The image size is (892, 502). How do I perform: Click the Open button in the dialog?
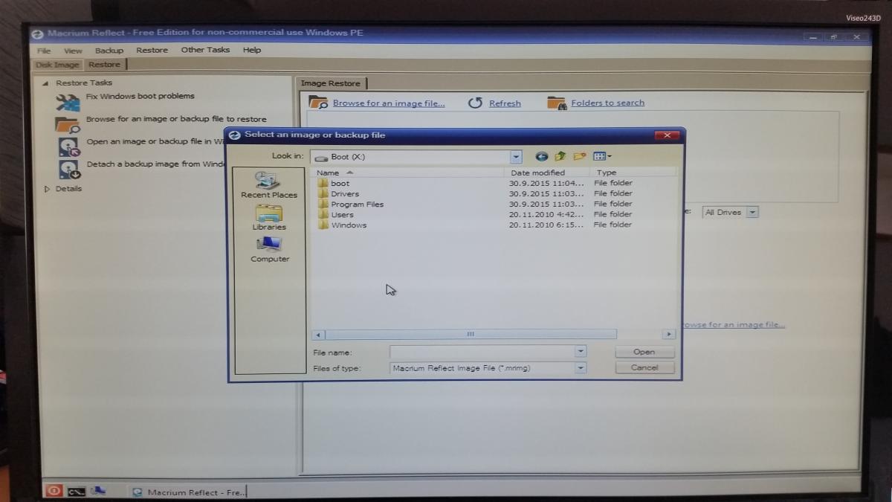pyautogui.click(x=644, y=352)
